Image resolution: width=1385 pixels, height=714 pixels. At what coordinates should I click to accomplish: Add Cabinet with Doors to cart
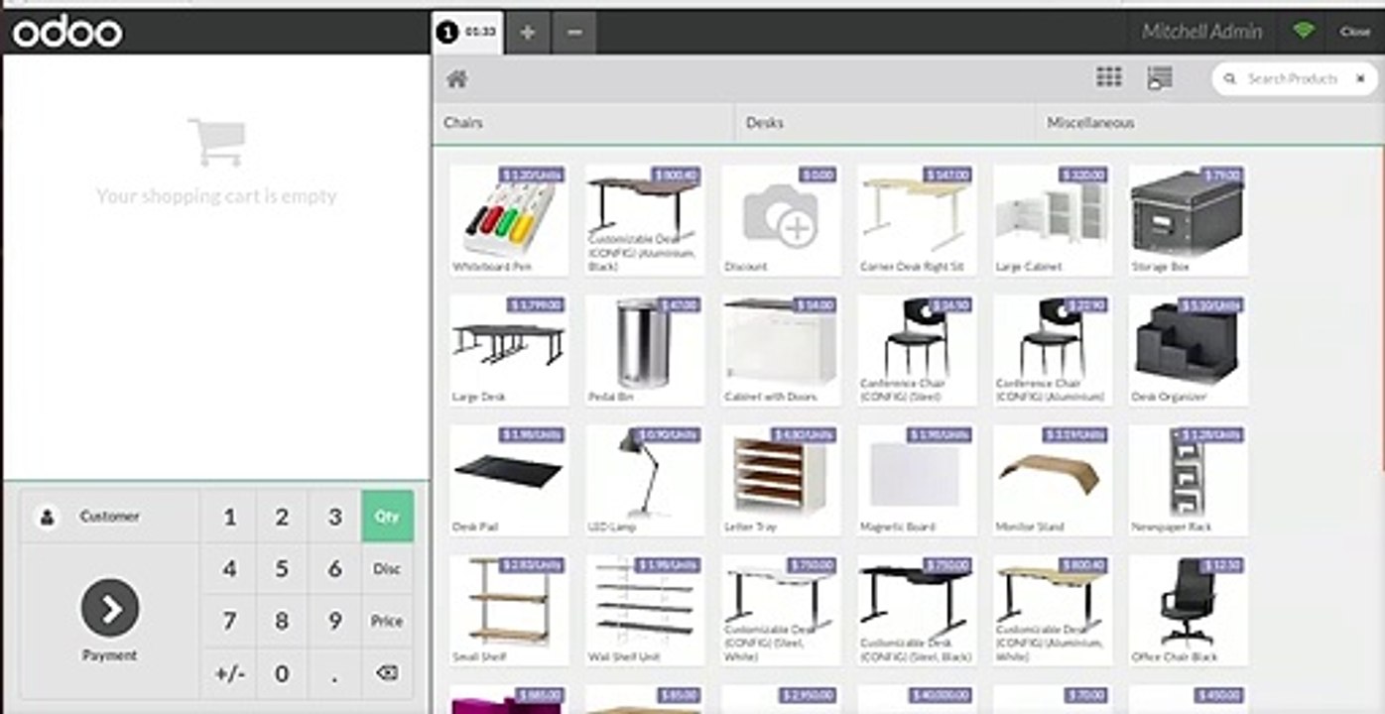click(x=781, y=350)
